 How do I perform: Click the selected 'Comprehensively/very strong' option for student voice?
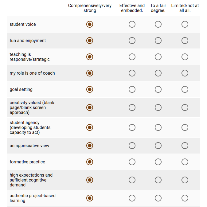click(90, 24)
